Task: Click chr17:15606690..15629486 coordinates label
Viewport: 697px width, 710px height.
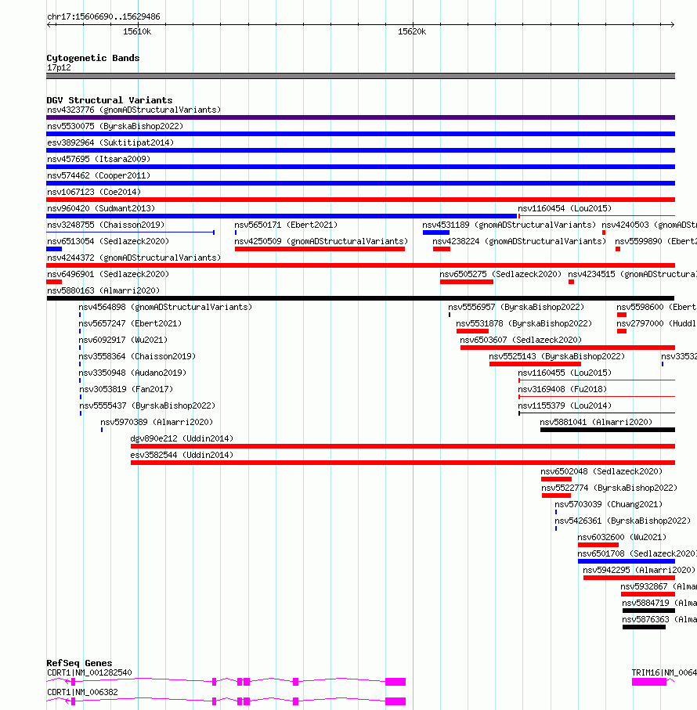Action: tap(103, 16)
